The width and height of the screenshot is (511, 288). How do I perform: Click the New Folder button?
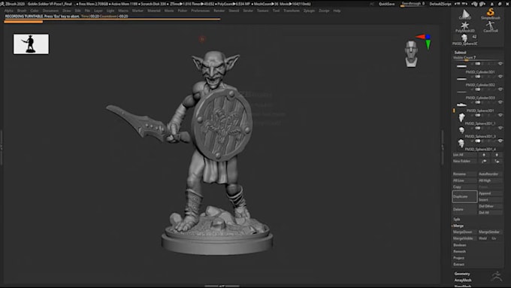[464, 161]
